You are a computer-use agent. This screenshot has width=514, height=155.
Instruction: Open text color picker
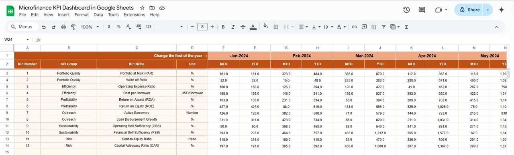(x=253, y=27)
